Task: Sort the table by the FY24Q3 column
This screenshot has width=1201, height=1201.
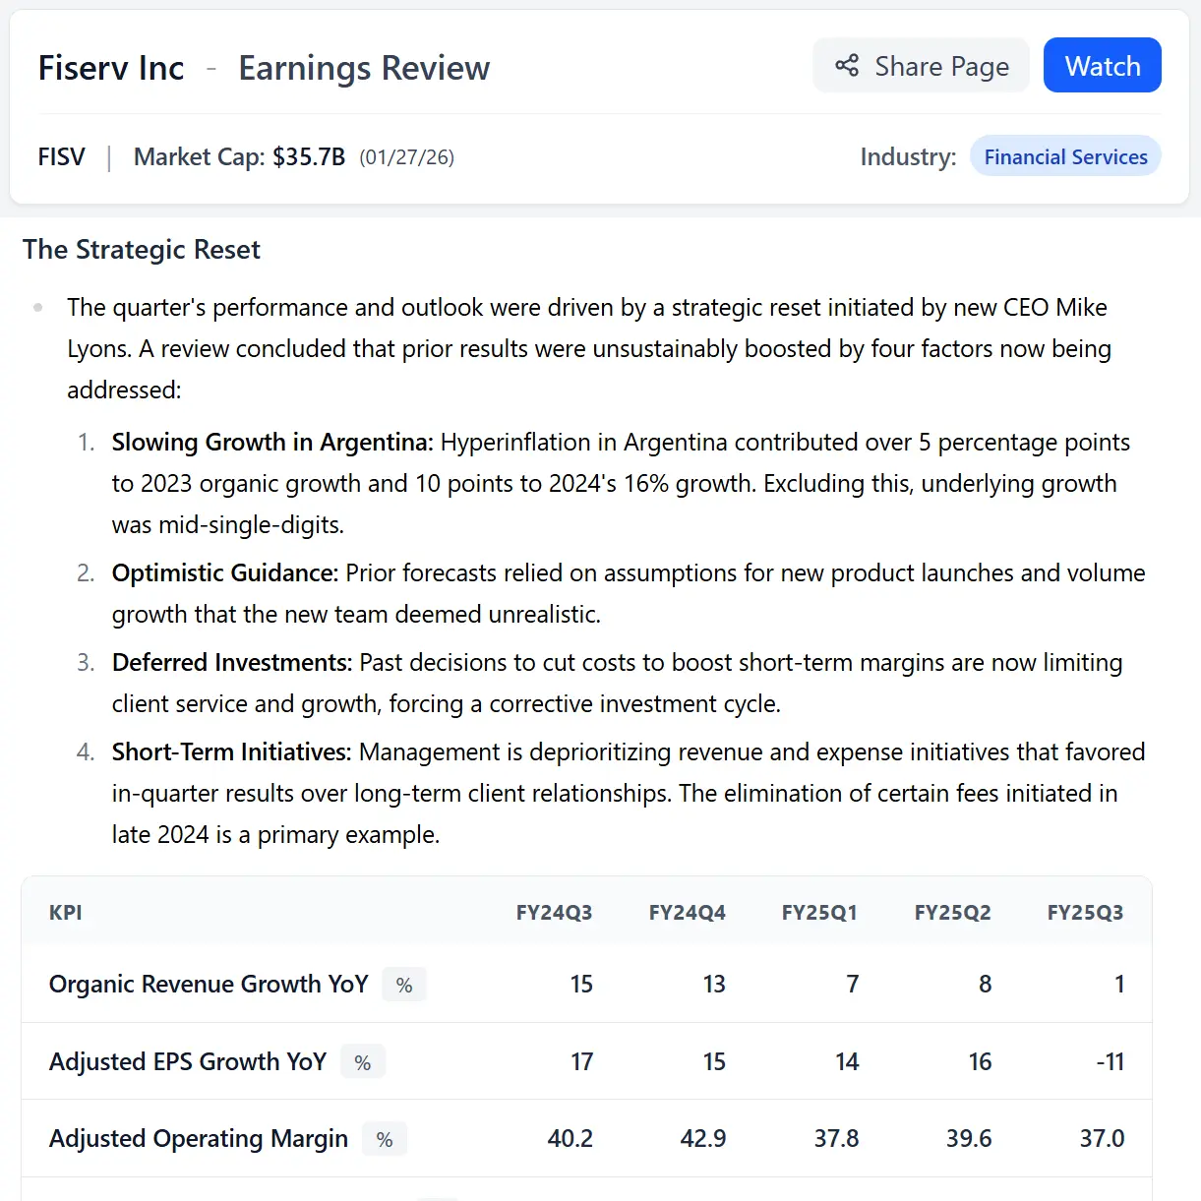Action: pos(554,912)
